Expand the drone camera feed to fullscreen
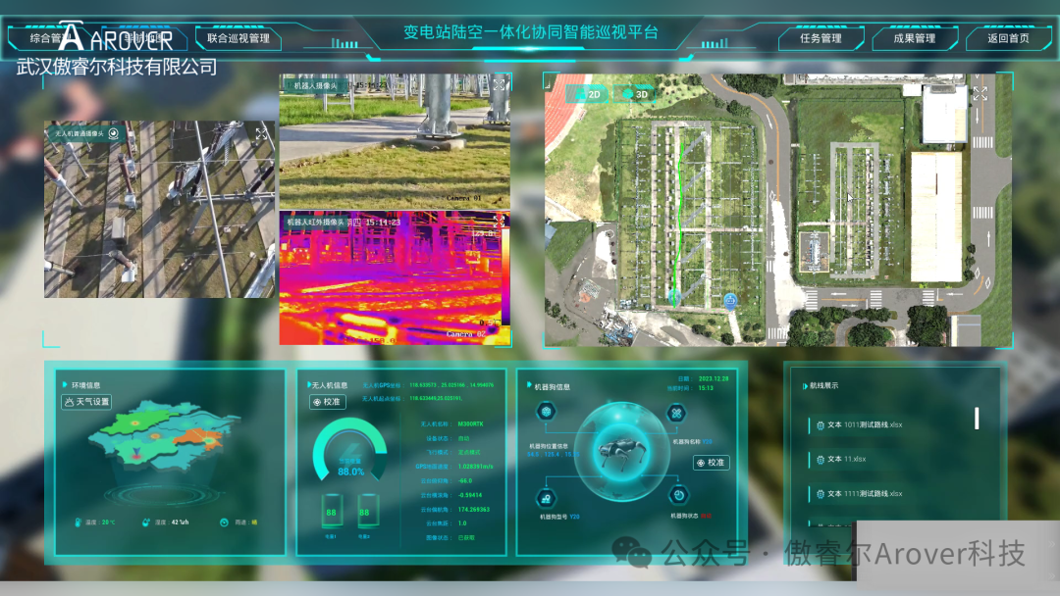The image size is (1060, 596). [x=261, y=133]
